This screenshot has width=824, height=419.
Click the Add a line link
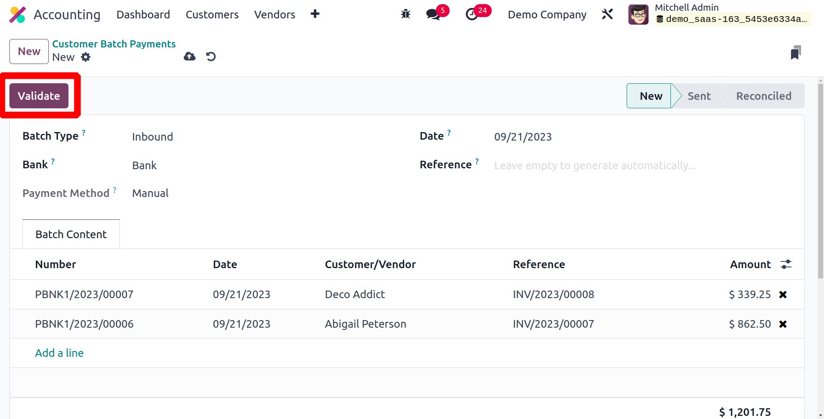tap(60, 353)
